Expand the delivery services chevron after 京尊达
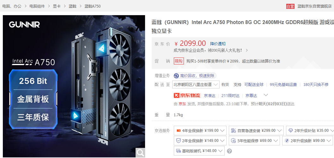The image size is (334, 158). pyautogui.click(x=266, y=95)
